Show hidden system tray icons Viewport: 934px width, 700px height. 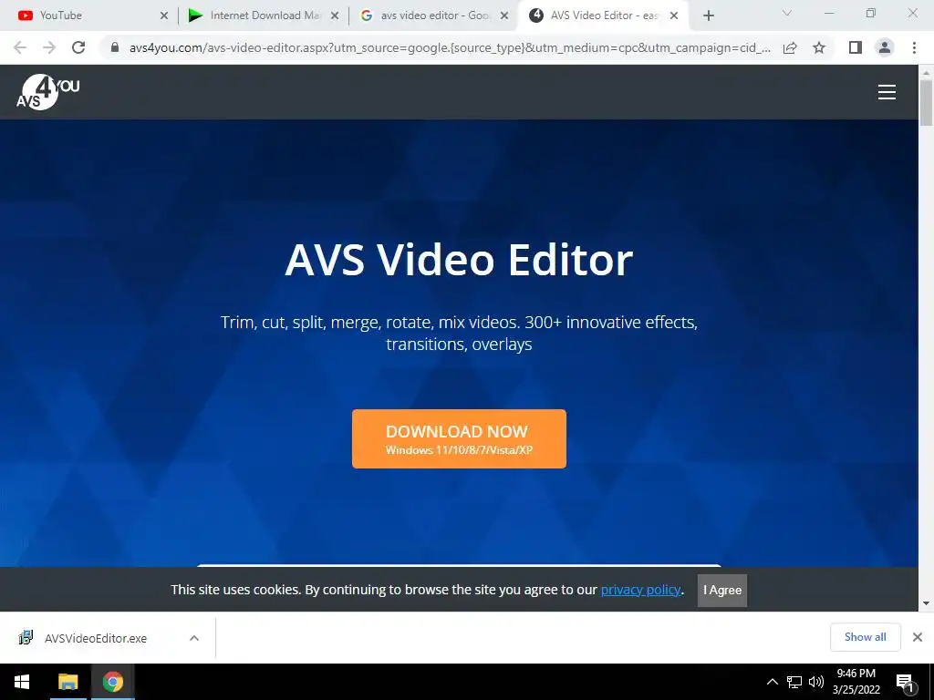[x=772, y=682]
